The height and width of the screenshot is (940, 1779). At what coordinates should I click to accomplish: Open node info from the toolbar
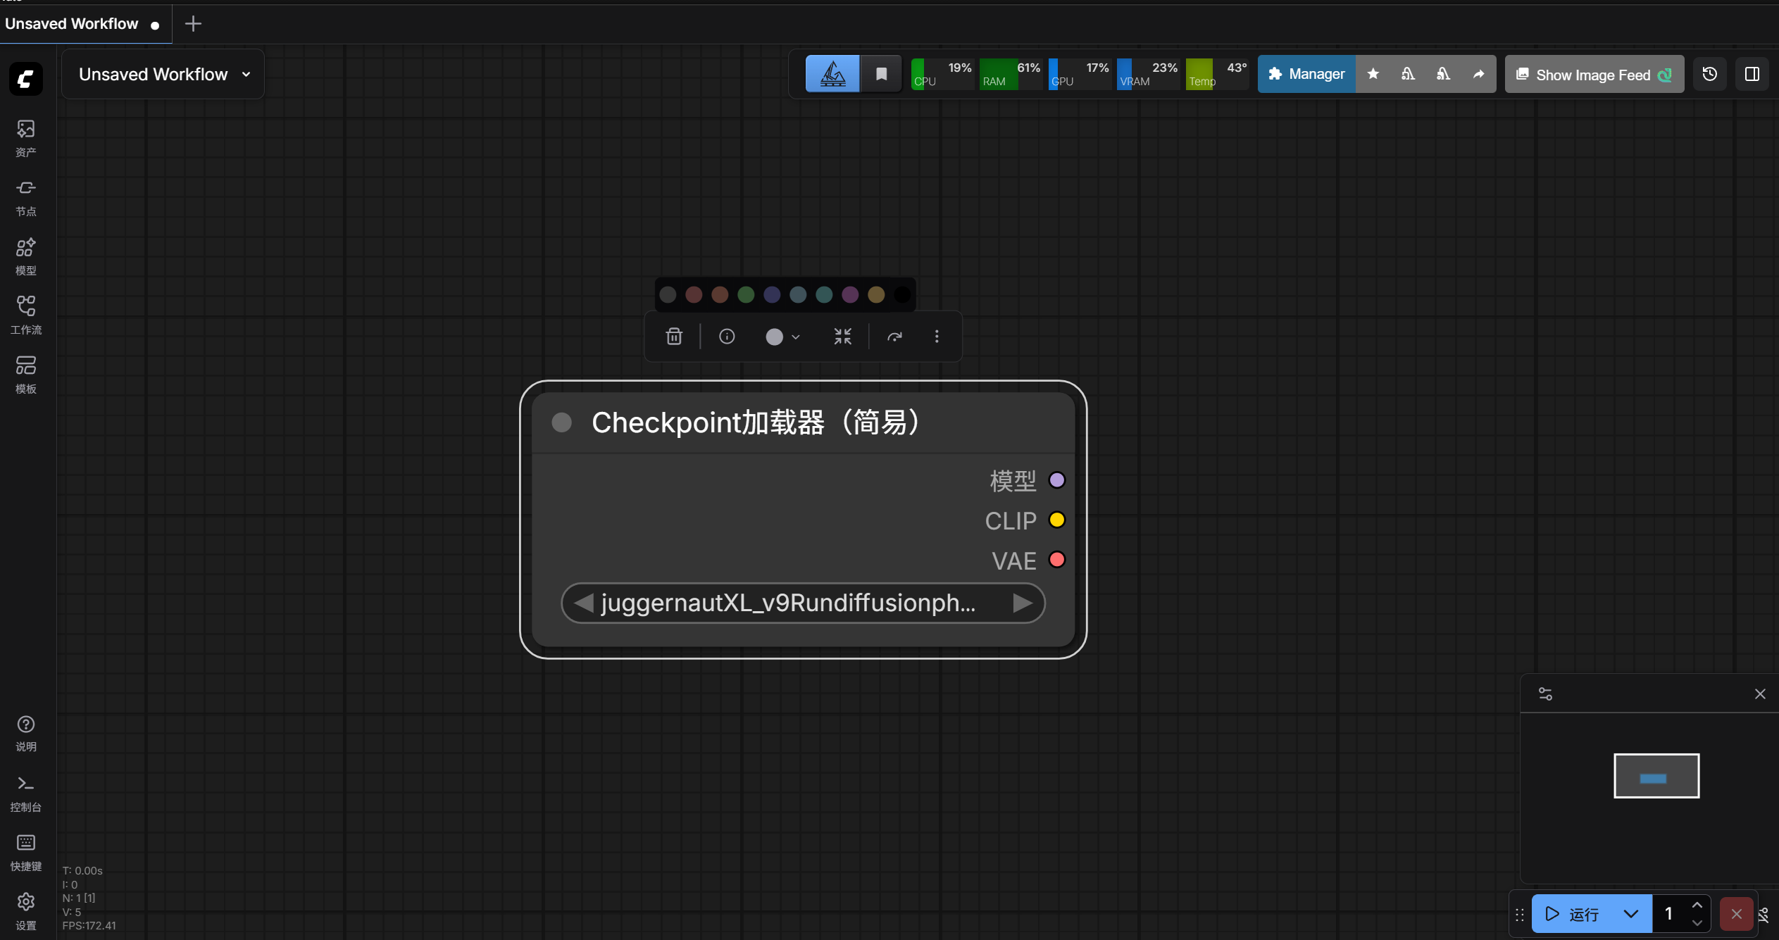coord(727,337)
